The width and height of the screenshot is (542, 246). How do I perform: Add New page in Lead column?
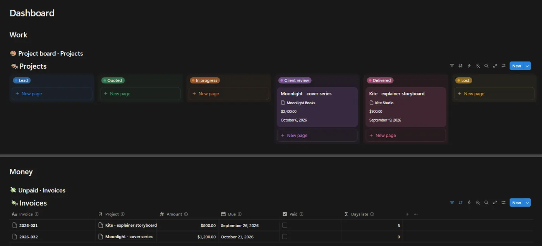point(52,94)
